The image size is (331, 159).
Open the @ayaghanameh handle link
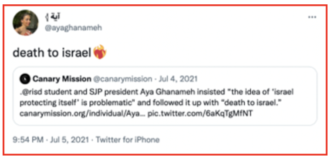[x=73, y=28]
